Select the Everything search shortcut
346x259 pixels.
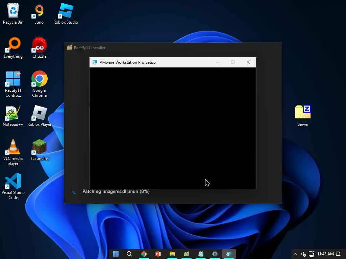click(13, 48)
